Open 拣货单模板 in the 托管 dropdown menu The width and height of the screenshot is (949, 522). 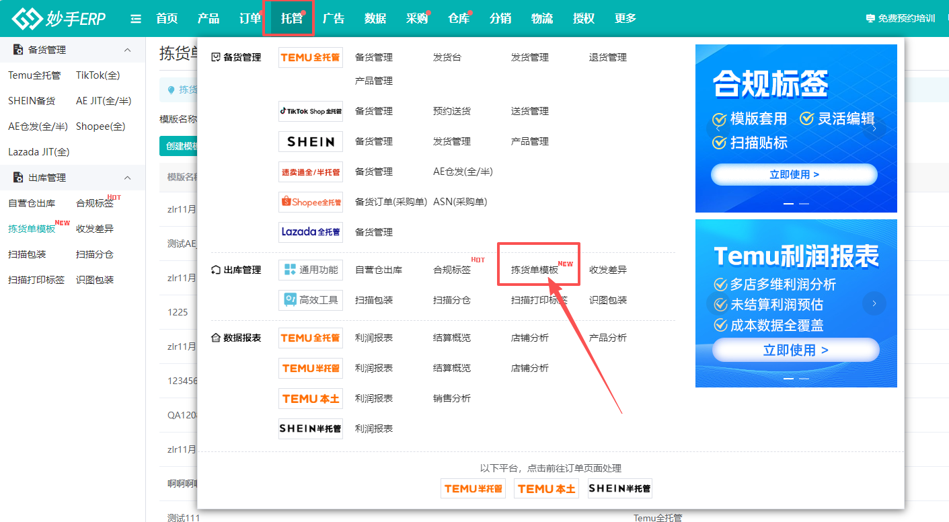535,270
